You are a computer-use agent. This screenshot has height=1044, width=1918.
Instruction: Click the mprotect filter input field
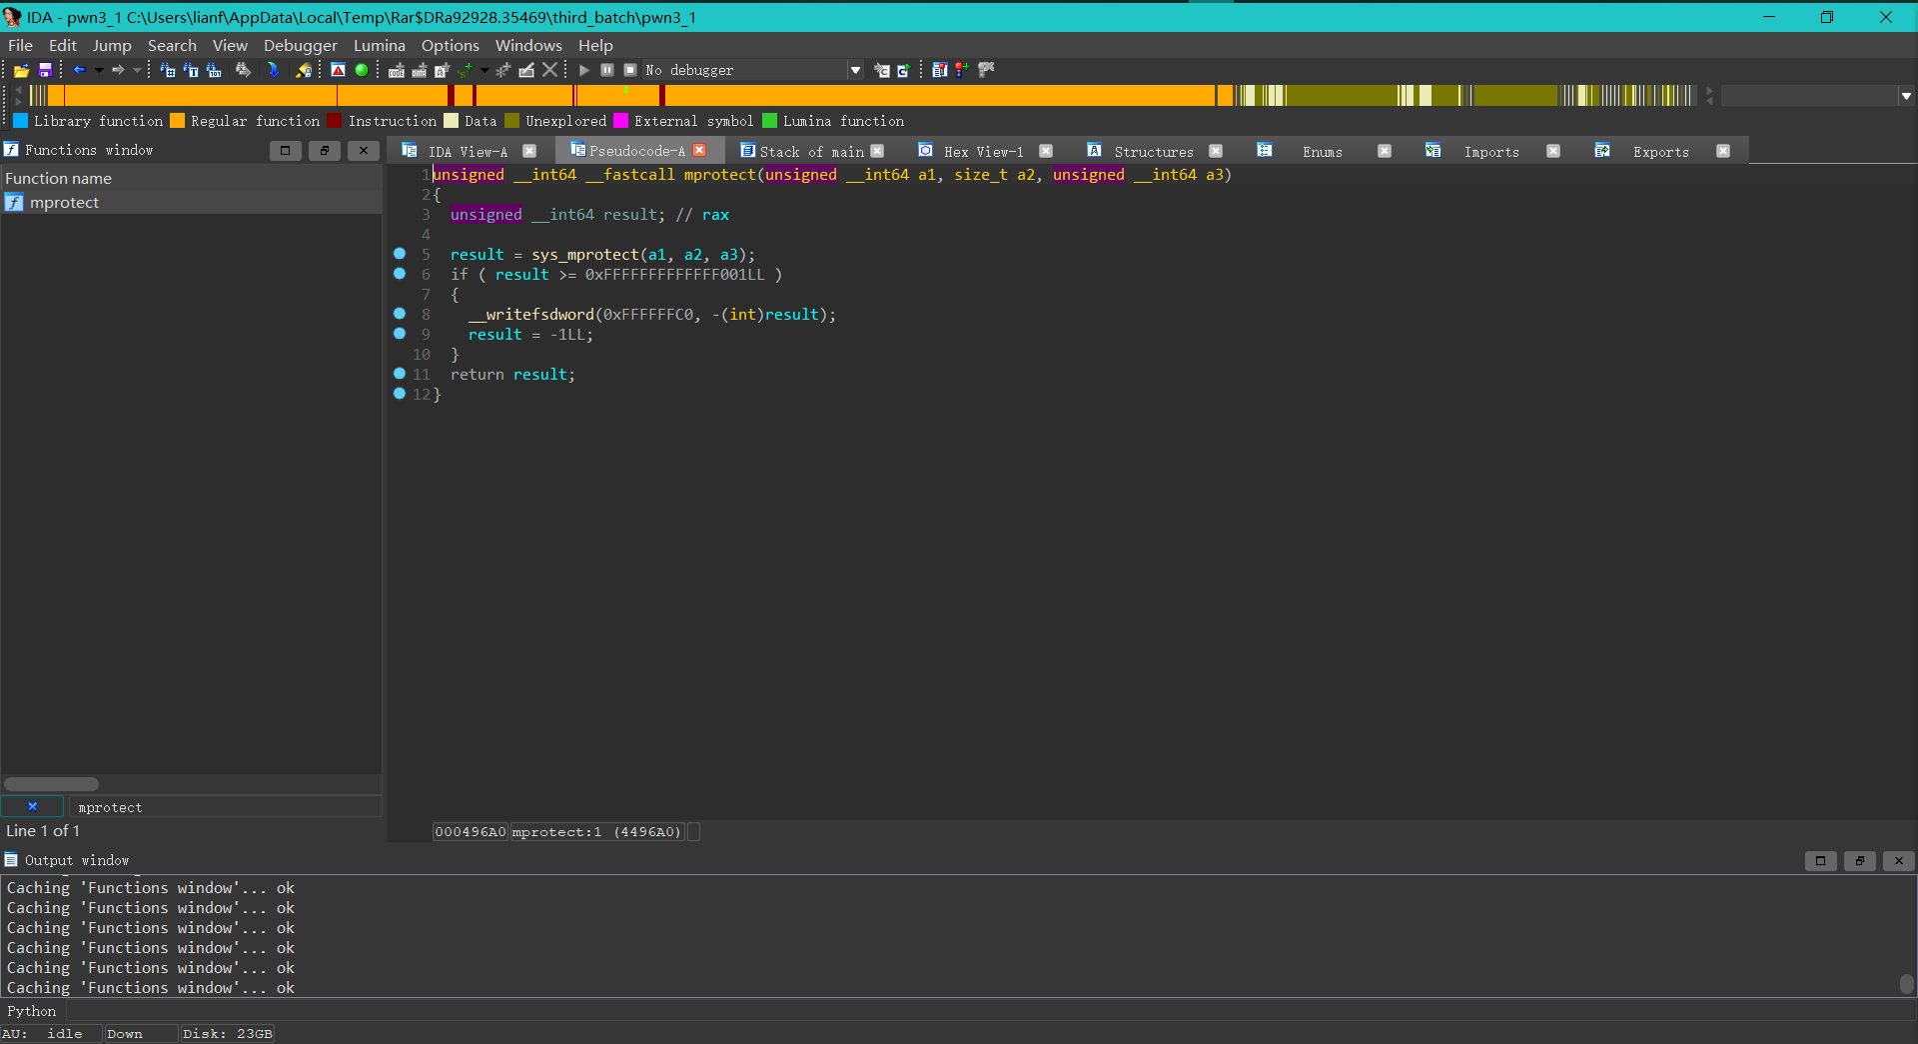(x=224, y=807)
